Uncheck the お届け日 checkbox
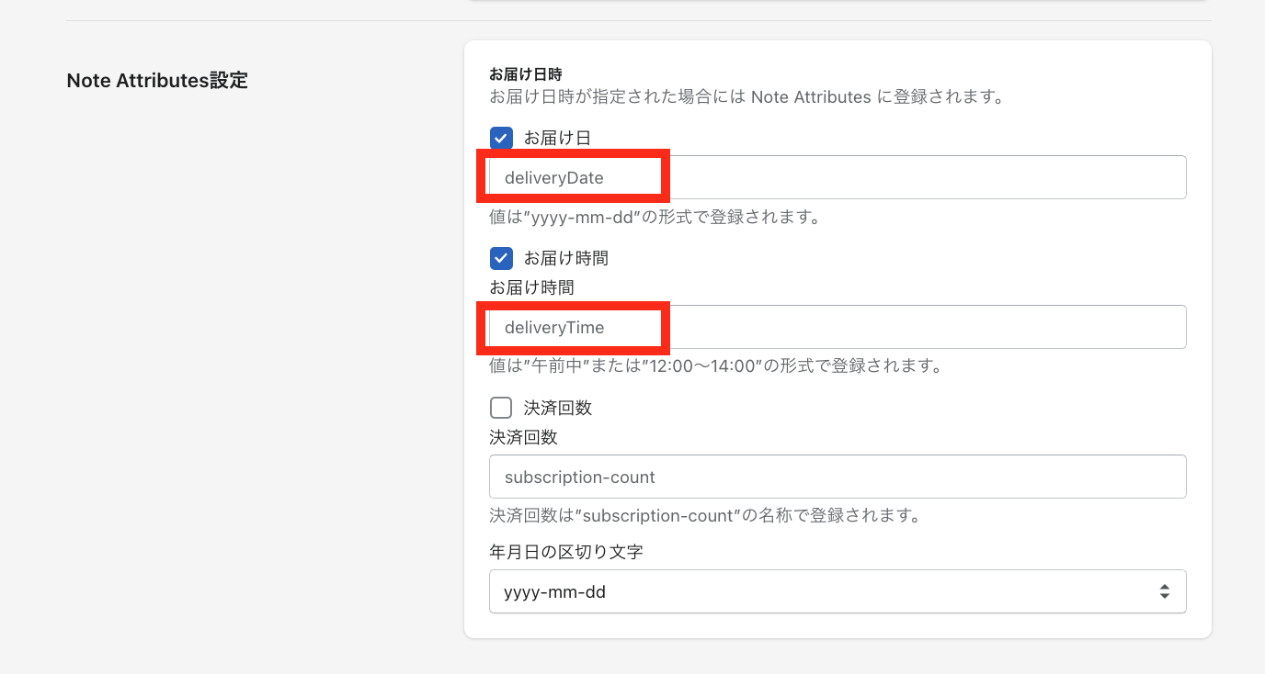 click(501, 138)
